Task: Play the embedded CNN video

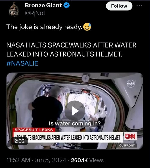Action: coord(75,111)
